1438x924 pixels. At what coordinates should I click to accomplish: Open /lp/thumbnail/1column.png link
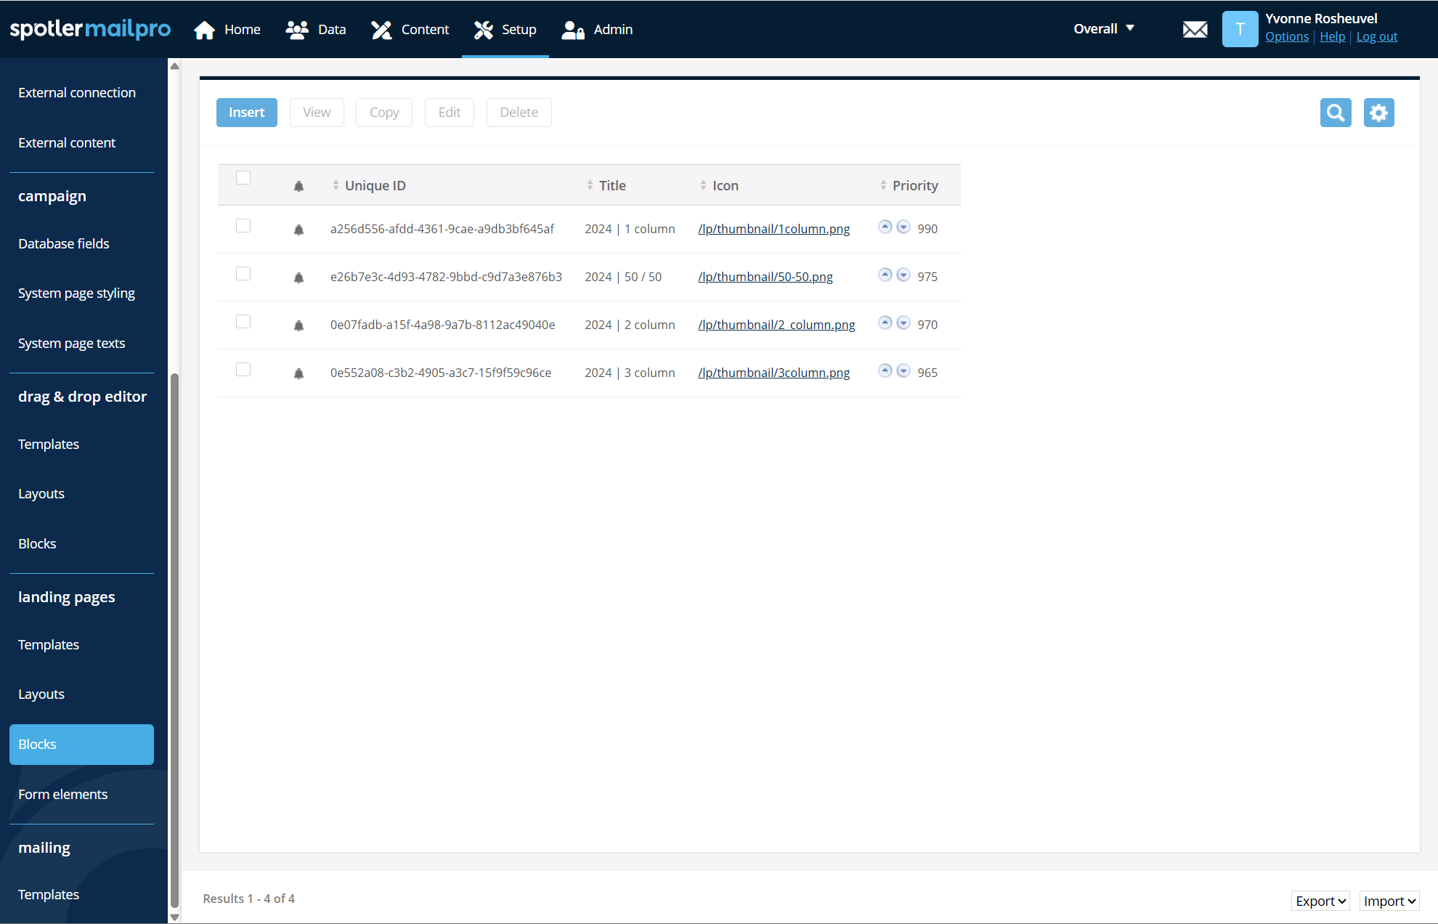(x=774, y=229)
